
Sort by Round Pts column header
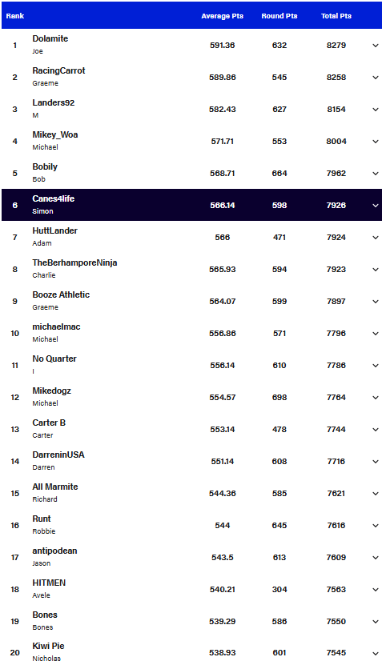tap(279, 16)
